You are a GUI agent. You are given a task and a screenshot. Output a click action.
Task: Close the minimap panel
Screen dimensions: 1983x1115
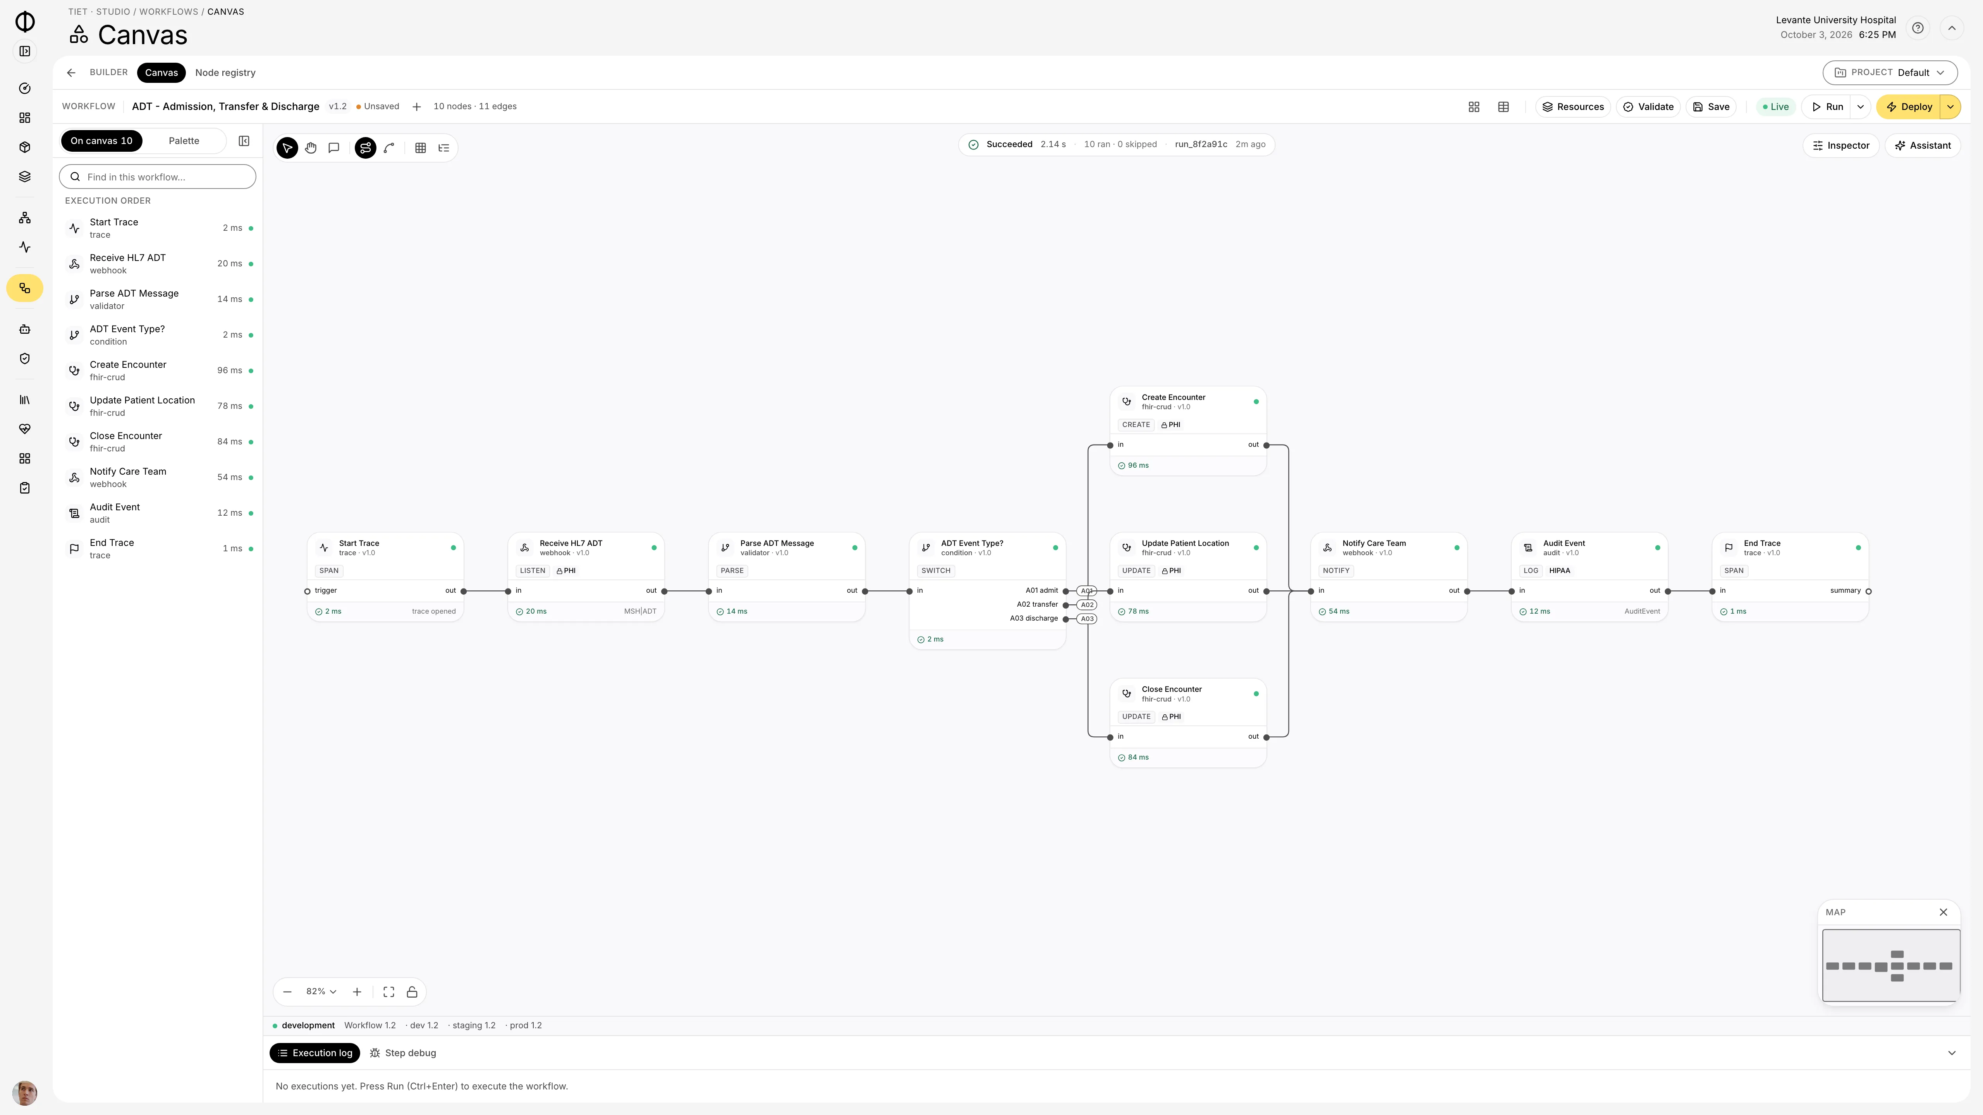click(x=1944, y=912)
